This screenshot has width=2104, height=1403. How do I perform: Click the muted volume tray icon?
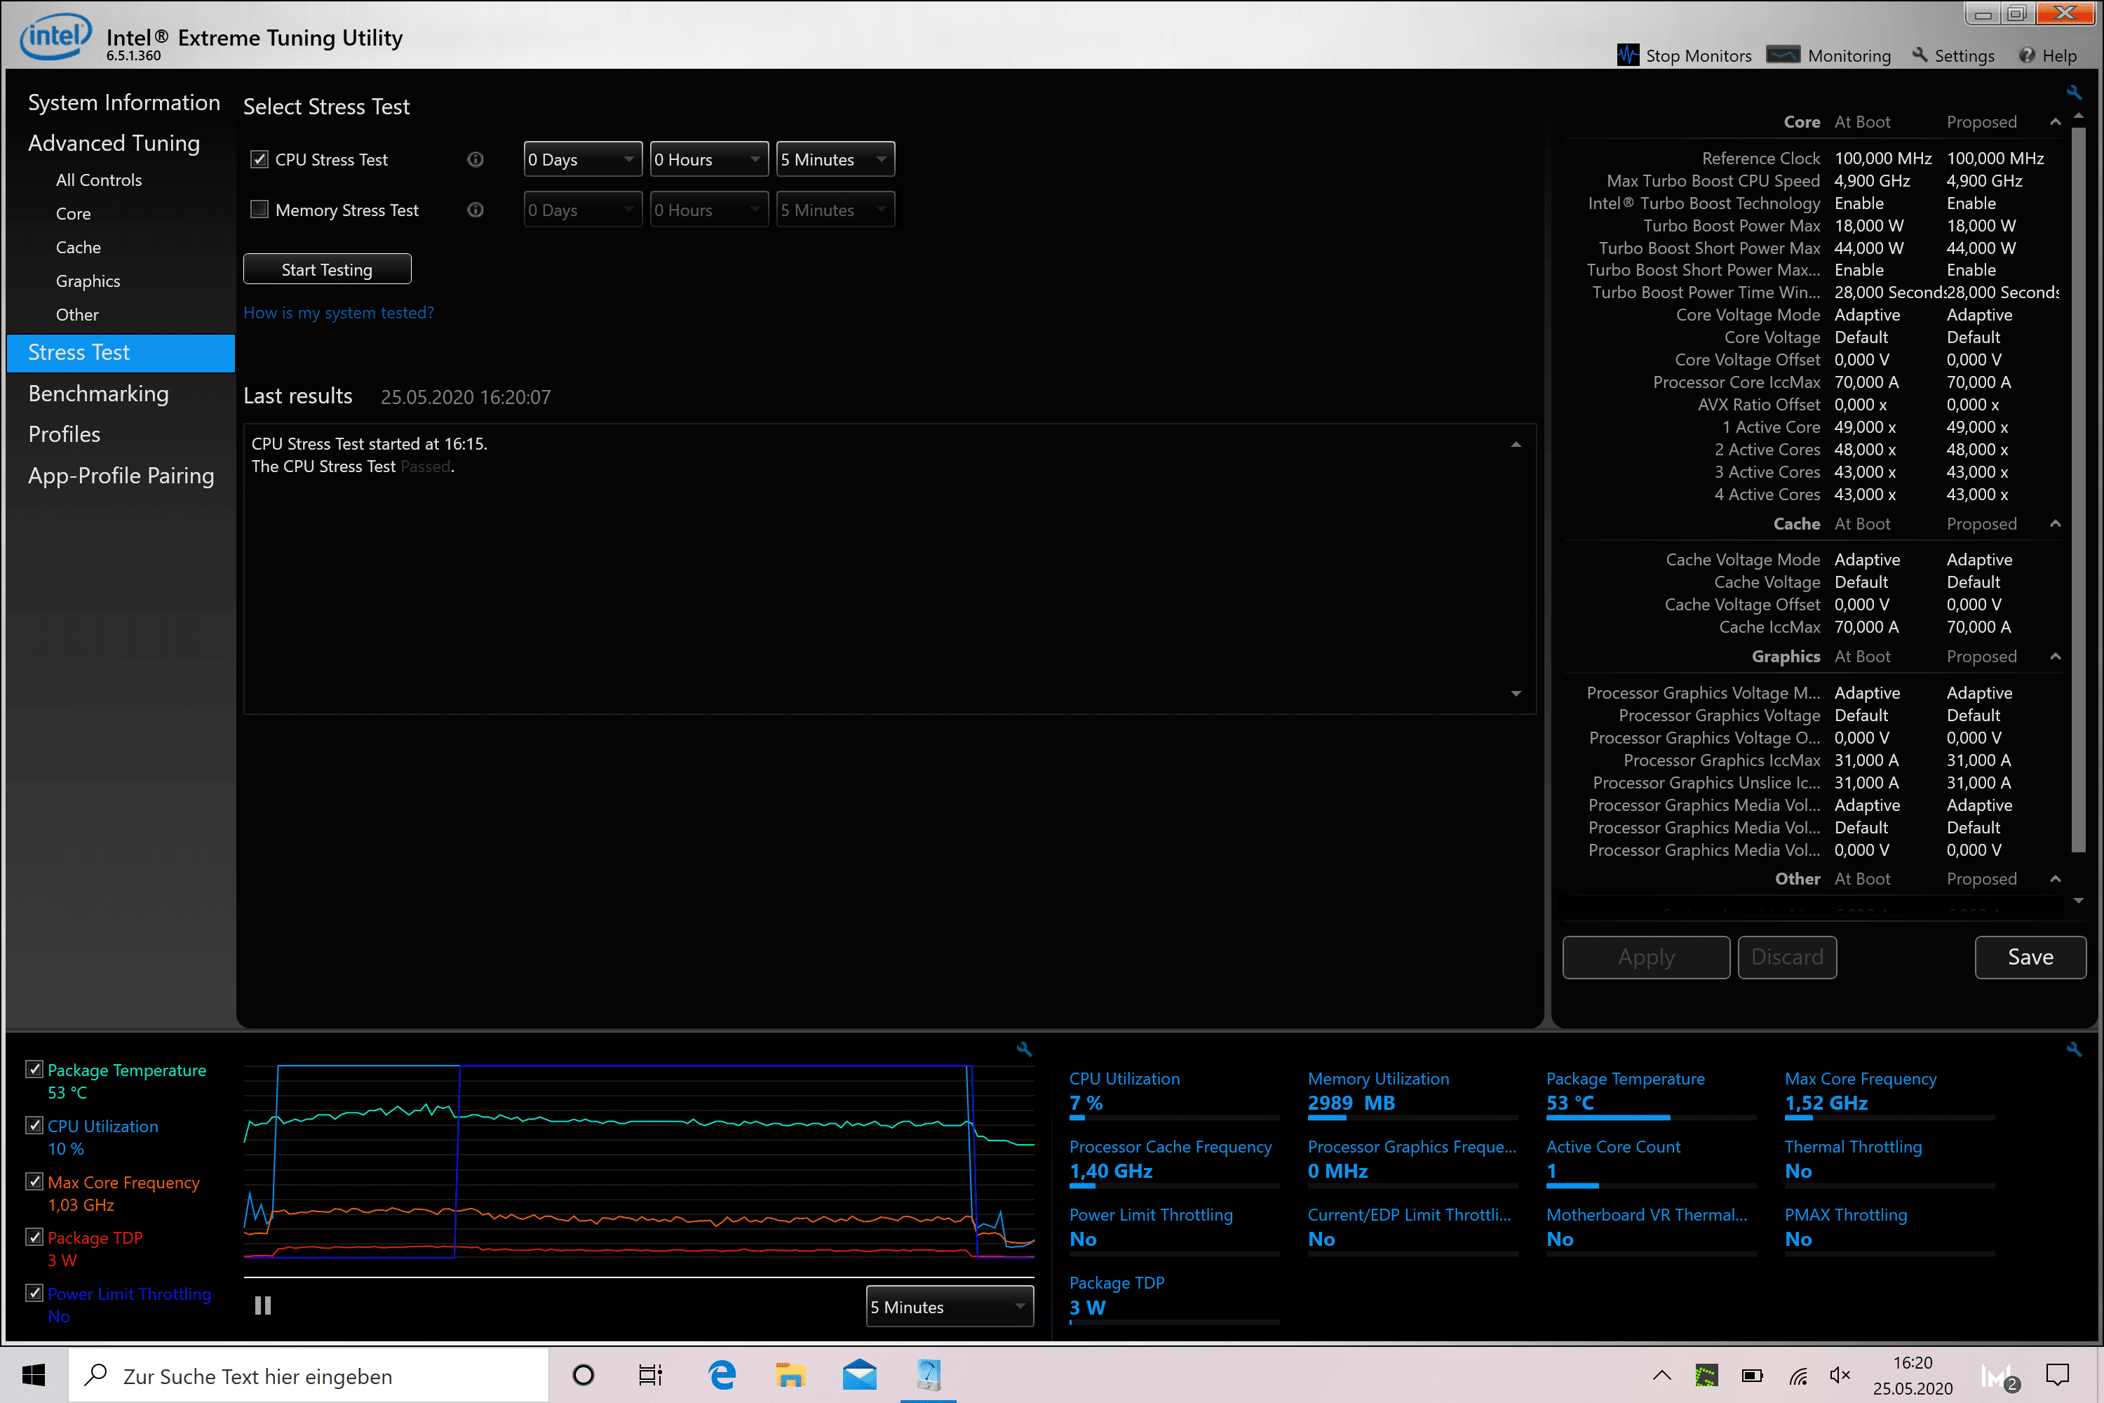(1840, 1375)
